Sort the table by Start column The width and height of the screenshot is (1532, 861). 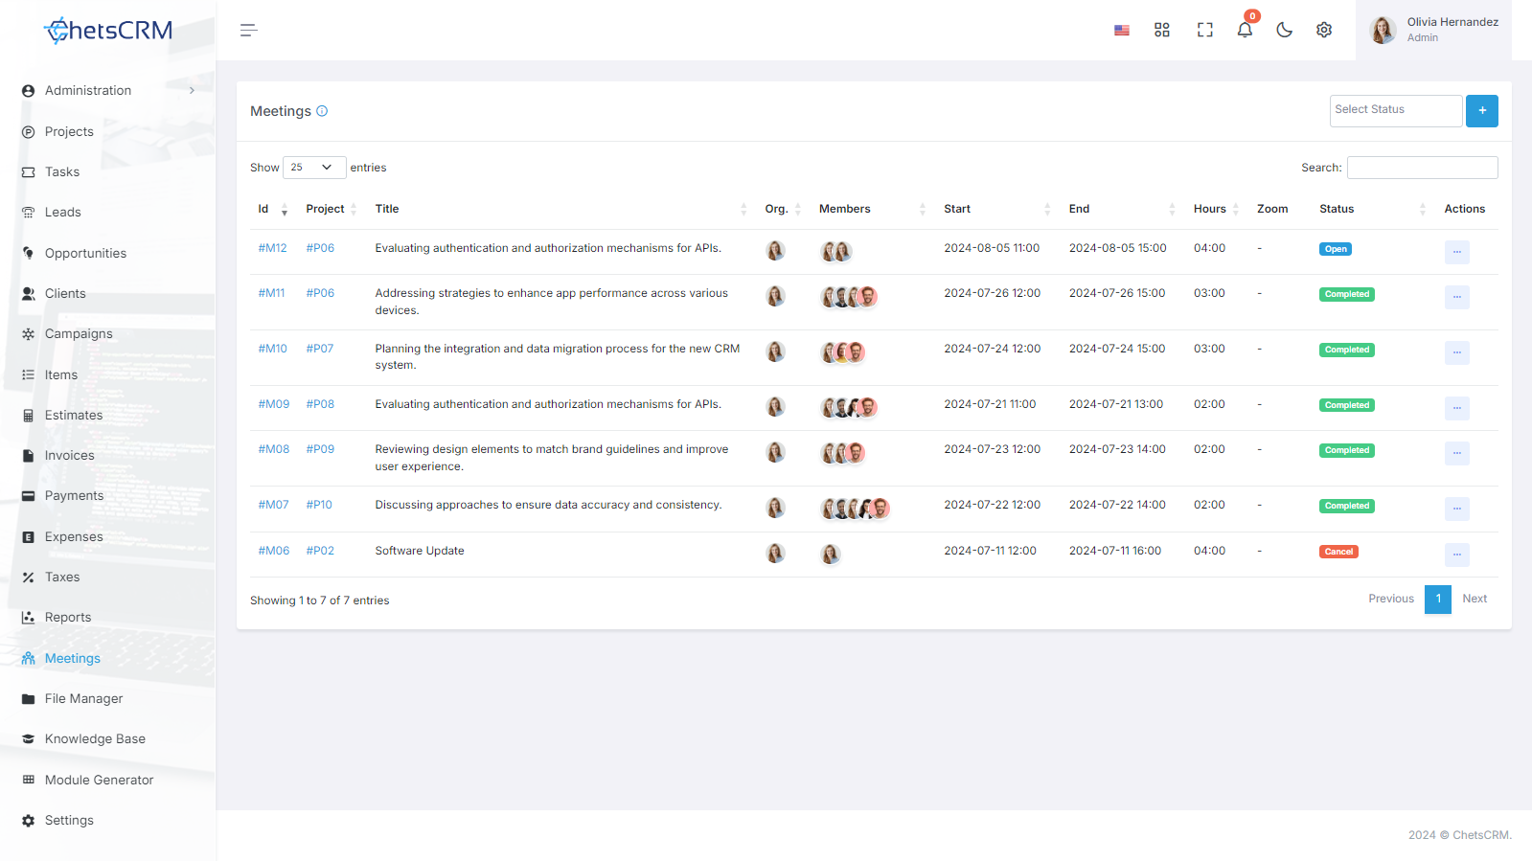click(997, 209)
